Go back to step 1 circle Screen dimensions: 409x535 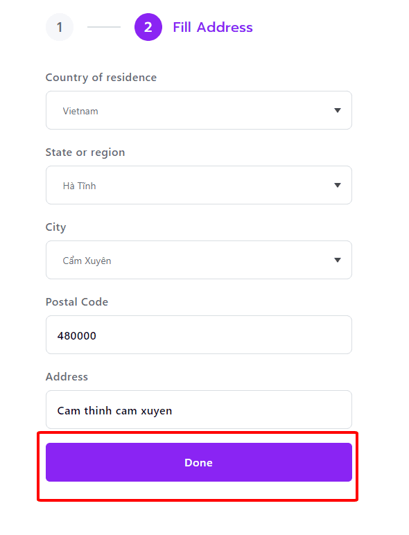(x=60, y=27)
